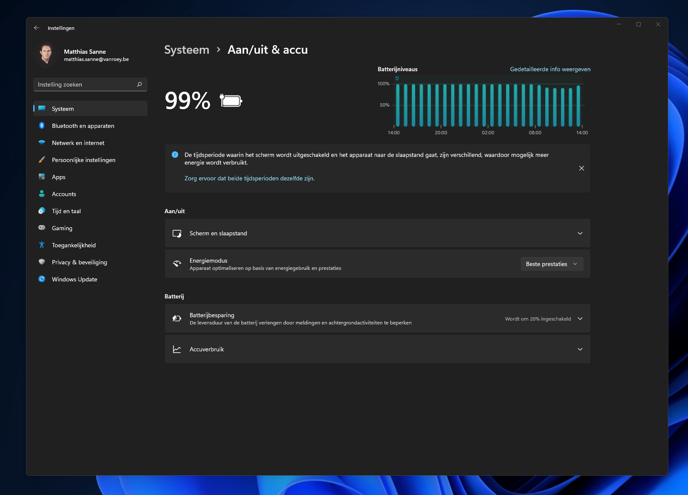
Task: Expand the Batterijbesparing options
Action: pyautogui.click(x=580, y=318)
